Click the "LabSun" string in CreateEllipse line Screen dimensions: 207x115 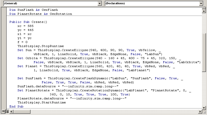point(153,54)
